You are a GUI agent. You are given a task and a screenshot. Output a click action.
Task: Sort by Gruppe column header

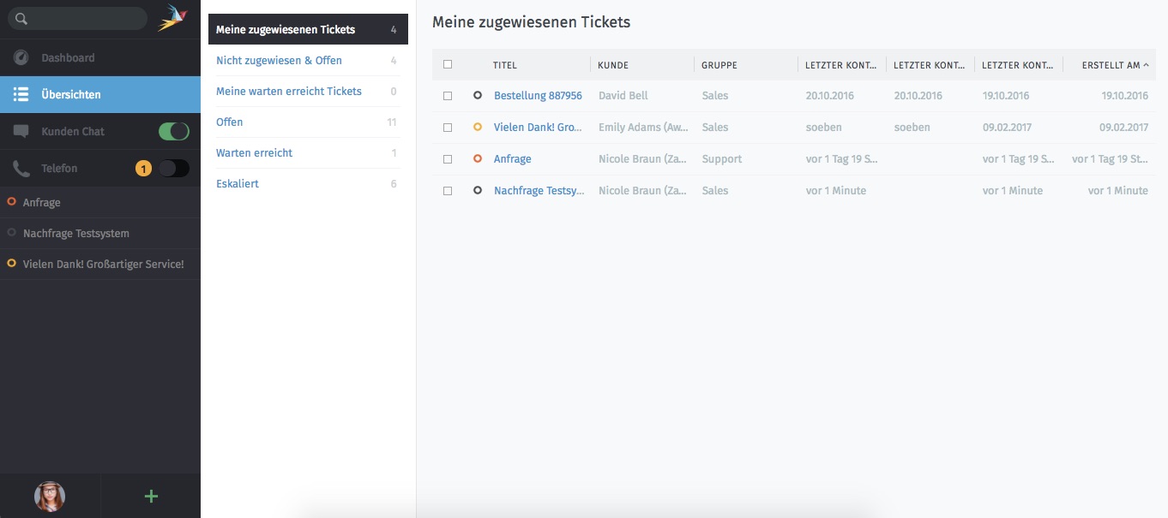(719, 65)
